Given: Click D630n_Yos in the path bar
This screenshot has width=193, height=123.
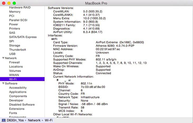Looking at the screenshot, I should 15,120.
